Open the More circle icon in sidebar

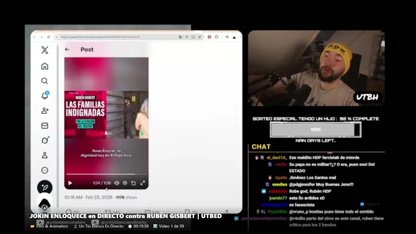[45, 170]
